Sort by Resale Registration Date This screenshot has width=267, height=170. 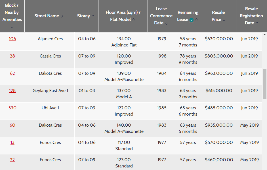(257, 23)
